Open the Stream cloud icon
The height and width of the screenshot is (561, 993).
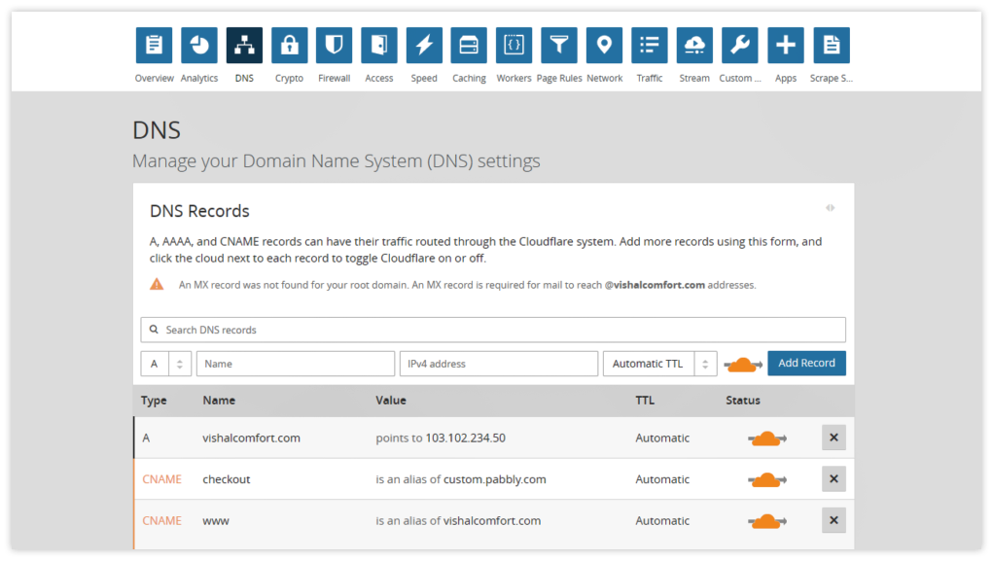pyautogui.click(x=694, y=45)
